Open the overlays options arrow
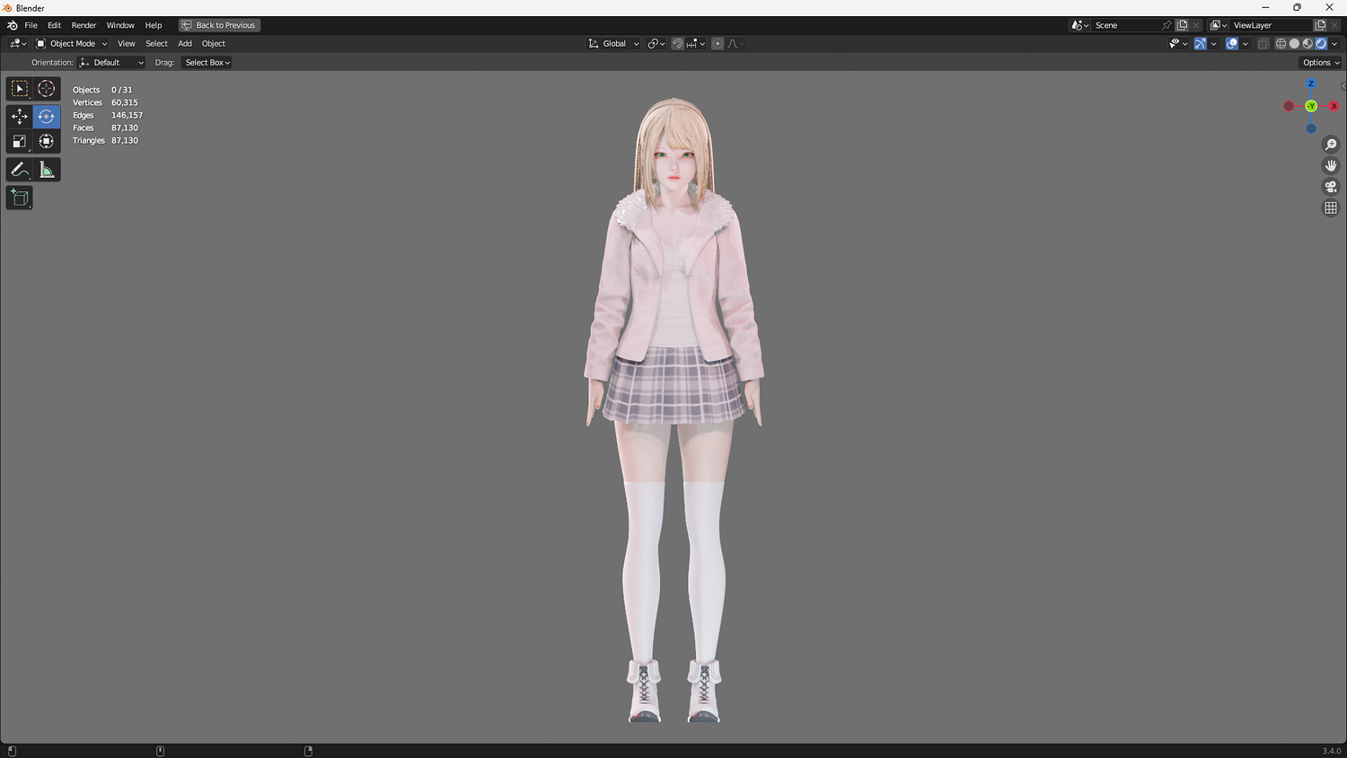The image size is (1347, 758). 1245,43
